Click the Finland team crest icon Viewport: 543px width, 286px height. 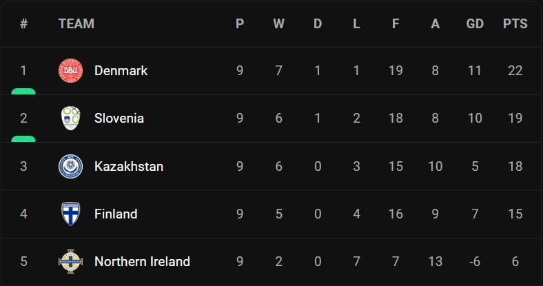click(70, 214)
